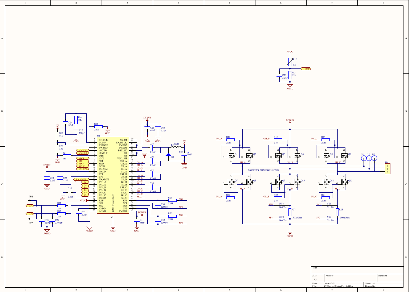410x292 pixels.
Task: Select test point circle J12
Action: pyautogui.click(x=369, y=158)
